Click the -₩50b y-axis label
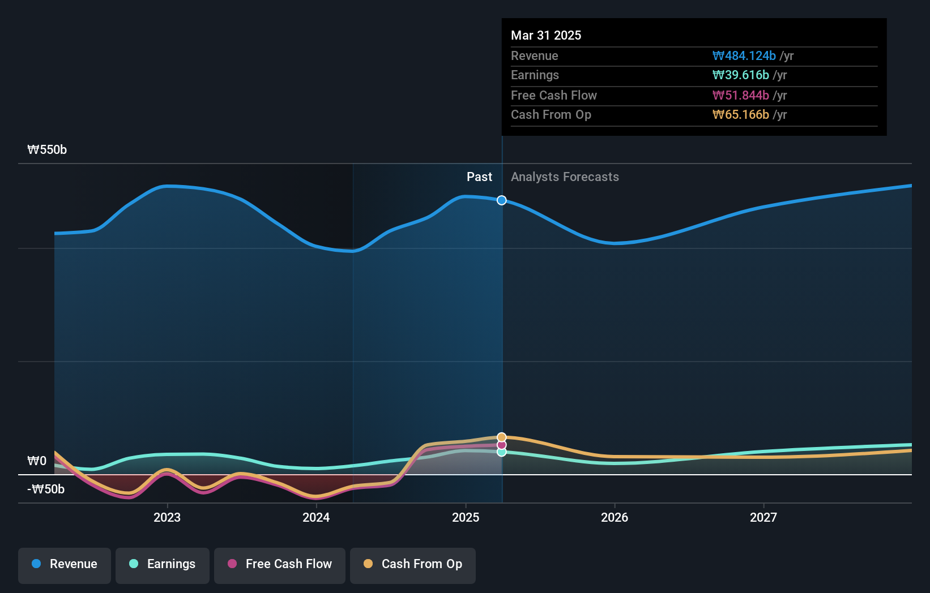 tap(46, 489)
